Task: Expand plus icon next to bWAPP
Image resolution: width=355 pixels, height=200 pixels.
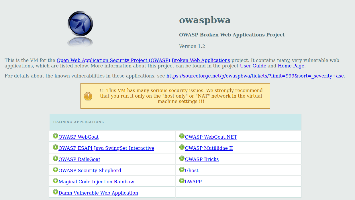Action: click(x=182, y=181)
